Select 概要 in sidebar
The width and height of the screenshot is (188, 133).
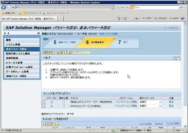(x=22, y=40)
